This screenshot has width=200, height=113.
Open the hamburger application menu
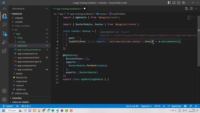click(4, 8)
